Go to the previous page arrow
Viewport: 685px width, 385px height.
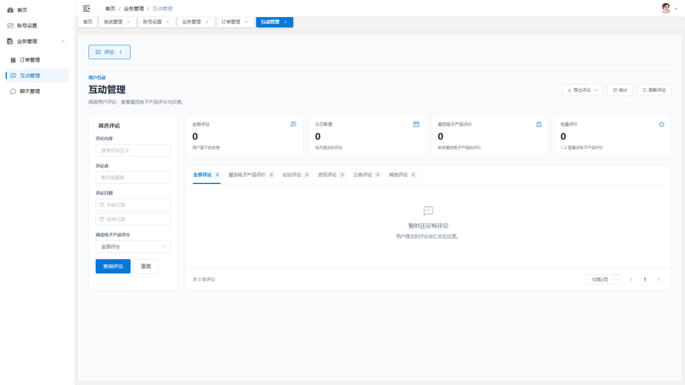[x=631, y=280]
